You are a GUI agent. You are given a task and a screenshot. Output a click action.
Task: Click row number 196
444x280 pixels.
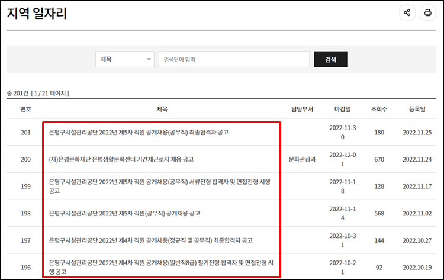click(x=25, y=268)
